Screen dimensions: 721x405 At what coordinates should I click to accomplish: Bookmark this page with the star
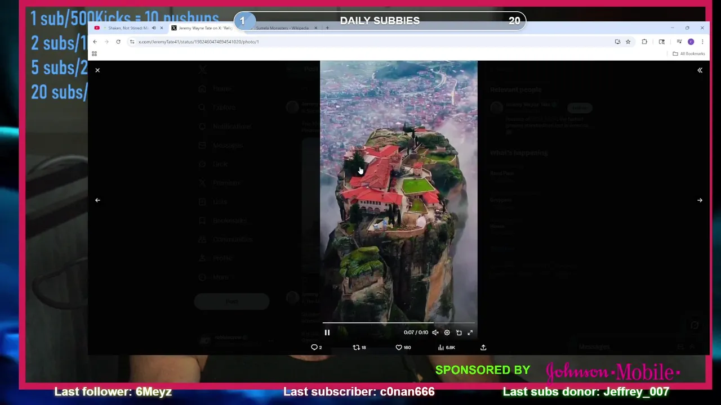tap(628, 42)
